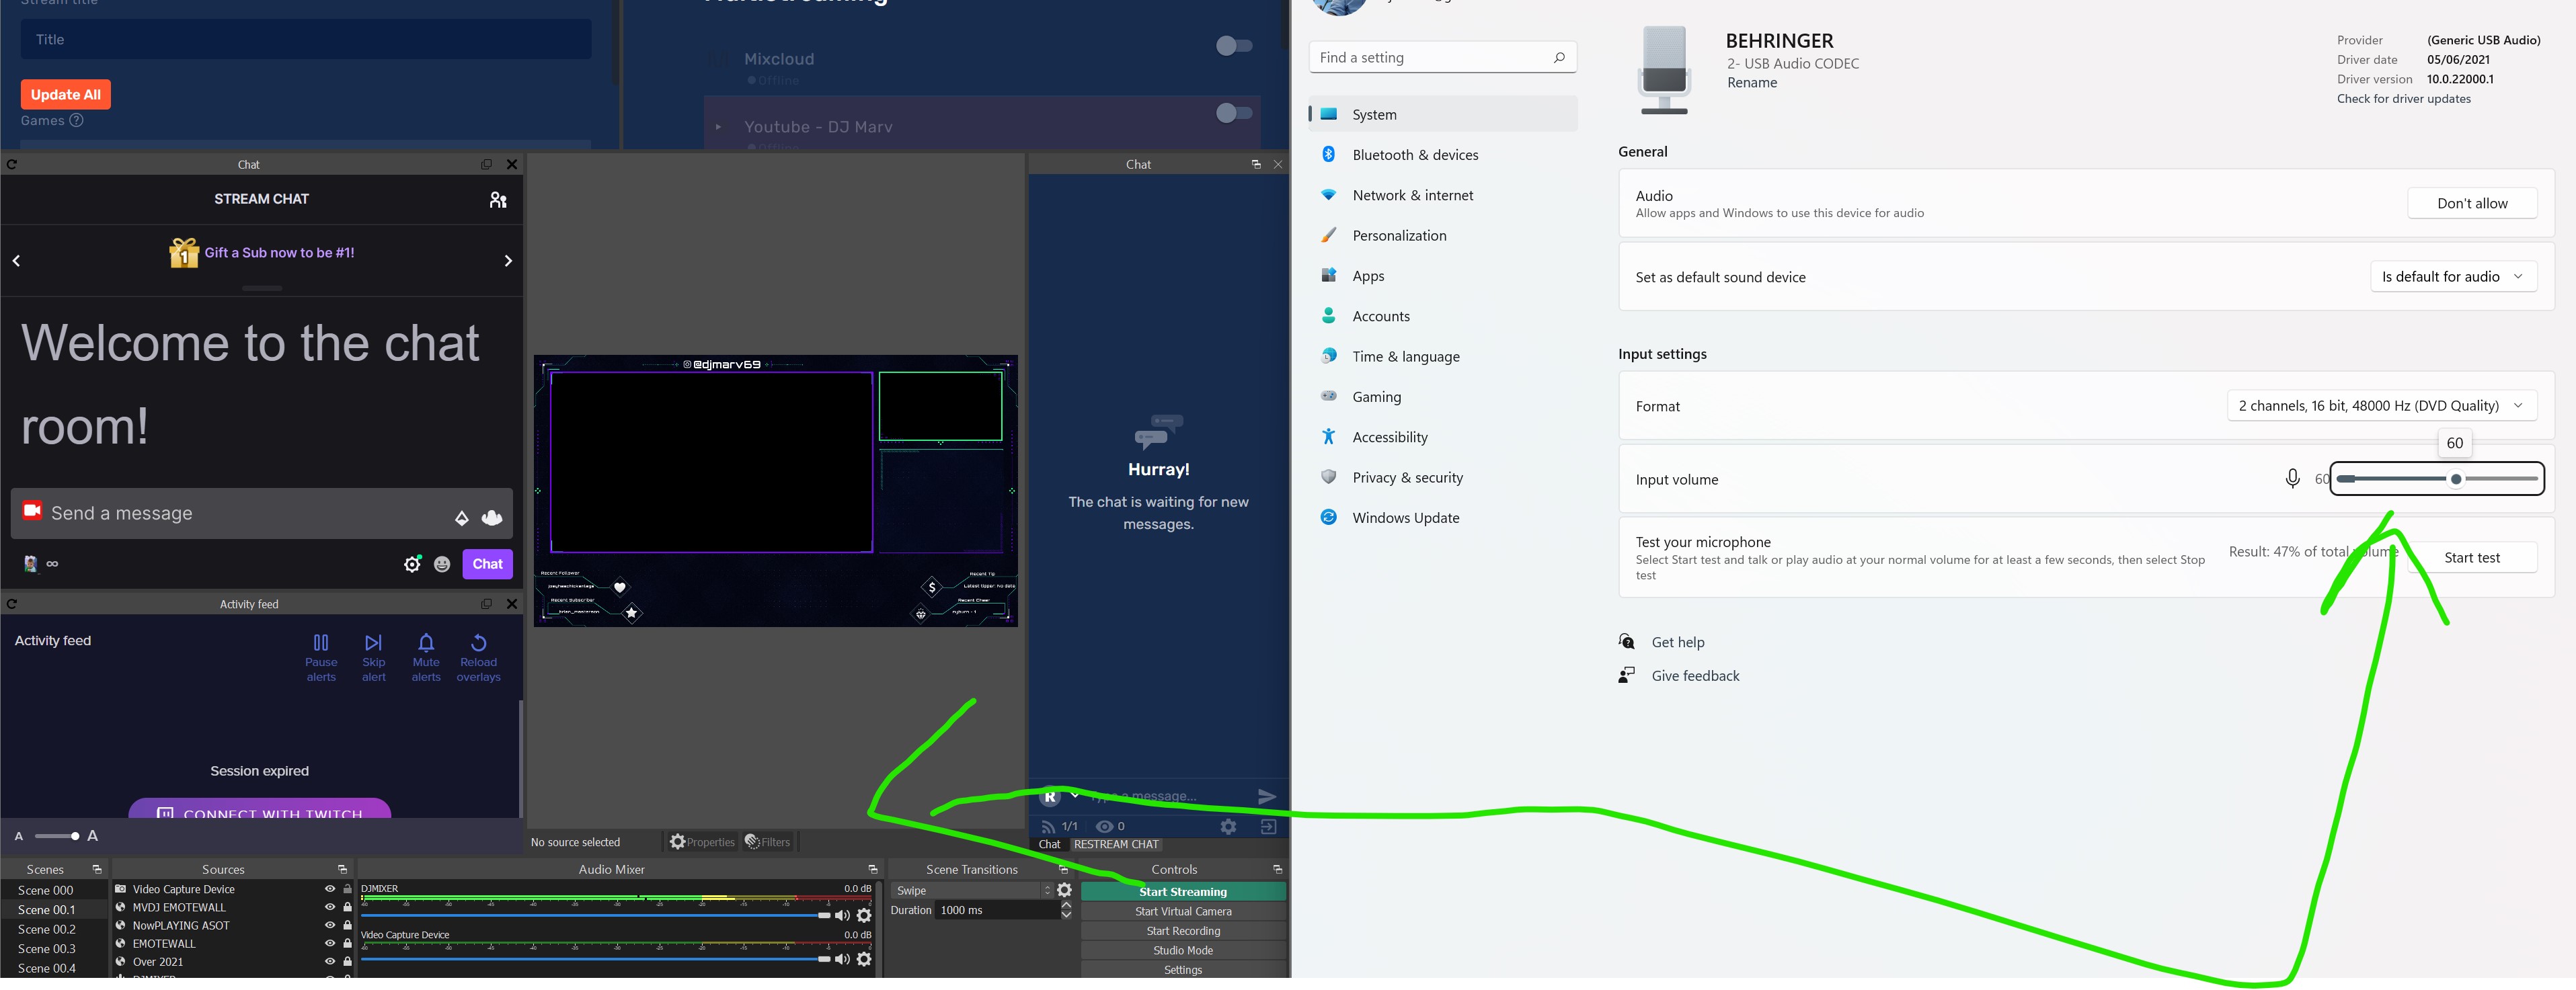Click Start Virtual Camera

(1183, 911)
